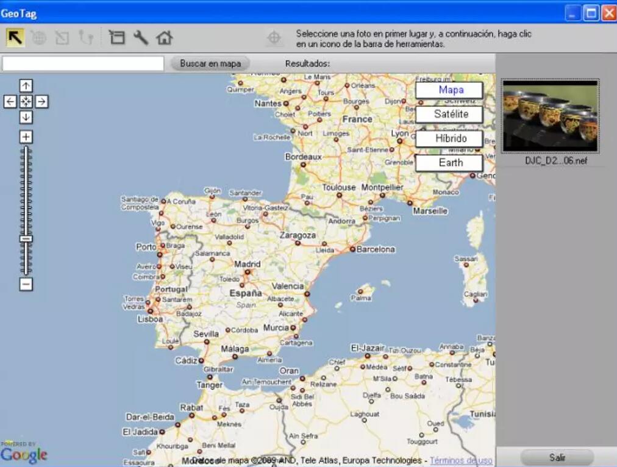Switch to Satélite view
The width and height of the screenshot is (617, 467).
pos(449,115)
